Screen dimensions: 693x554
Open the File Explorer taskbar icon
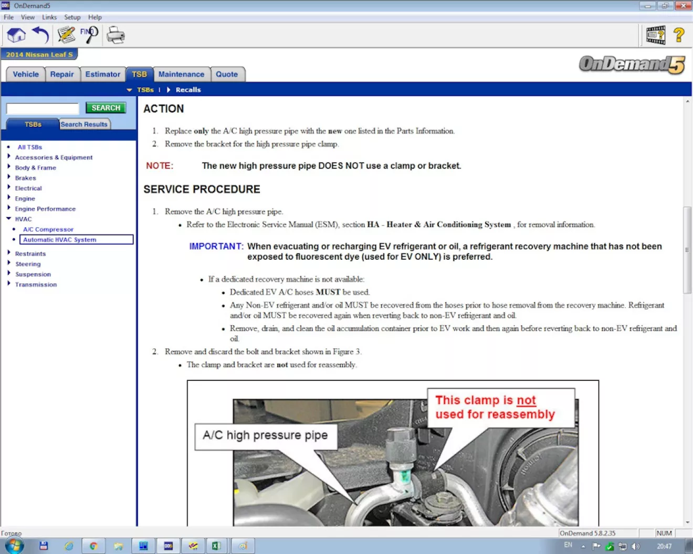(118, 546)
